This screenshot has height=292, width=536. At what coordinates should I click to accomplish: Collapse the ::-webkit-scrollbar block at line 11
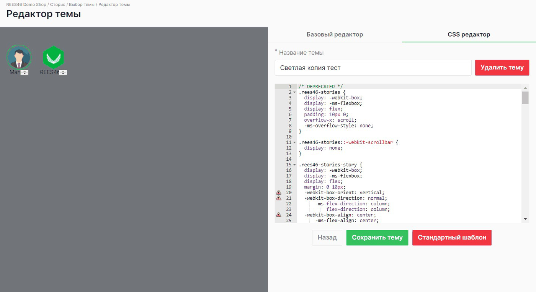pos(294,142)
